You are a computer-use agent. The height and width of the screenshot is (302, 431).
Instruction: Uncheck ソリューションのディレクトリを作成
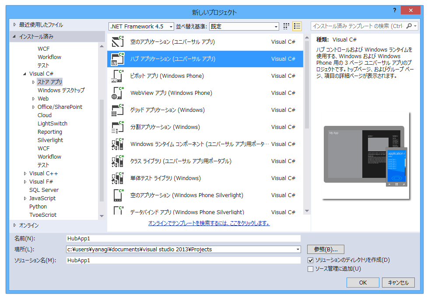pyautogui.click(x=311, y=260)
